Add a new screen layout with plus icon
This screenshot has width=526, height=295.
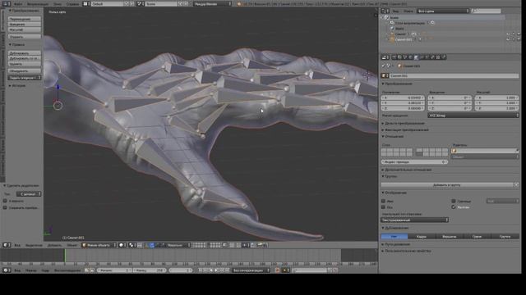[x=127, y=3]
